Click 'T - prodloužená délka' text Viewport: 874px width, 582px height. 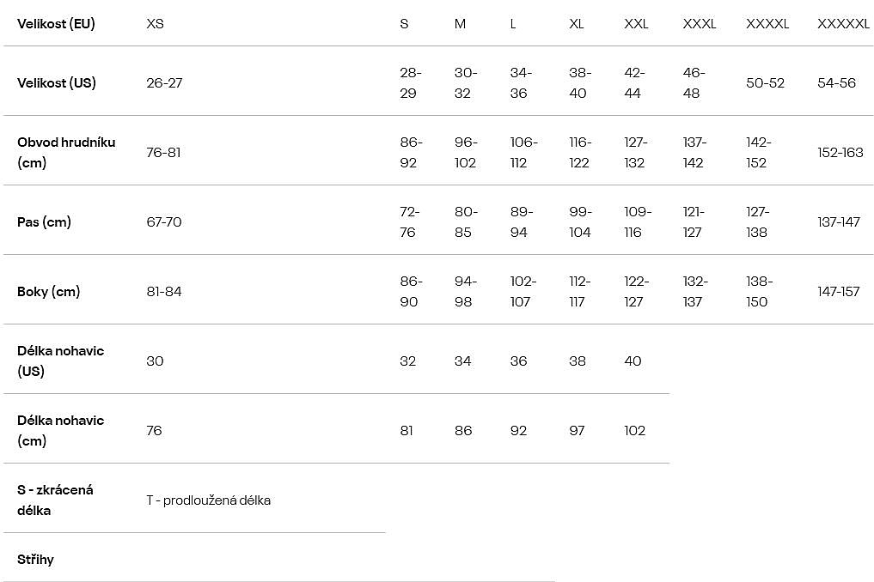point(208,500)
